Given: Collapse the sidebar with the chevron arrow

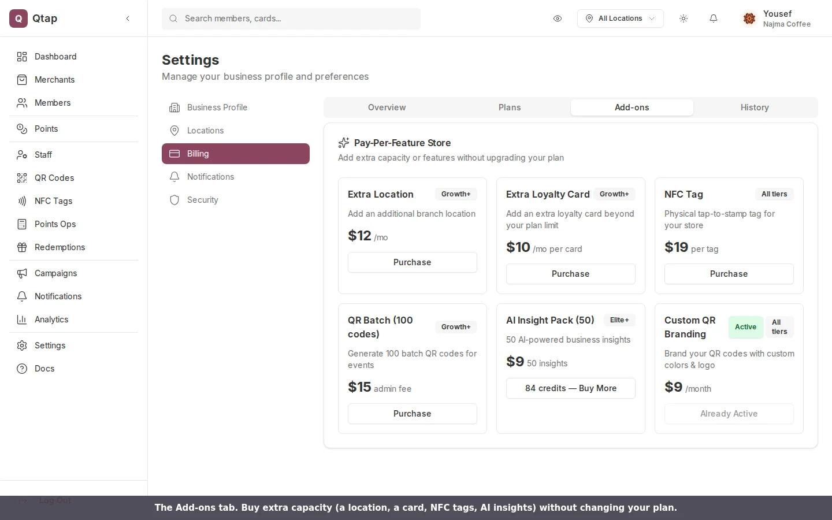Looking at the screenshot, I should [x=128, y=18].
